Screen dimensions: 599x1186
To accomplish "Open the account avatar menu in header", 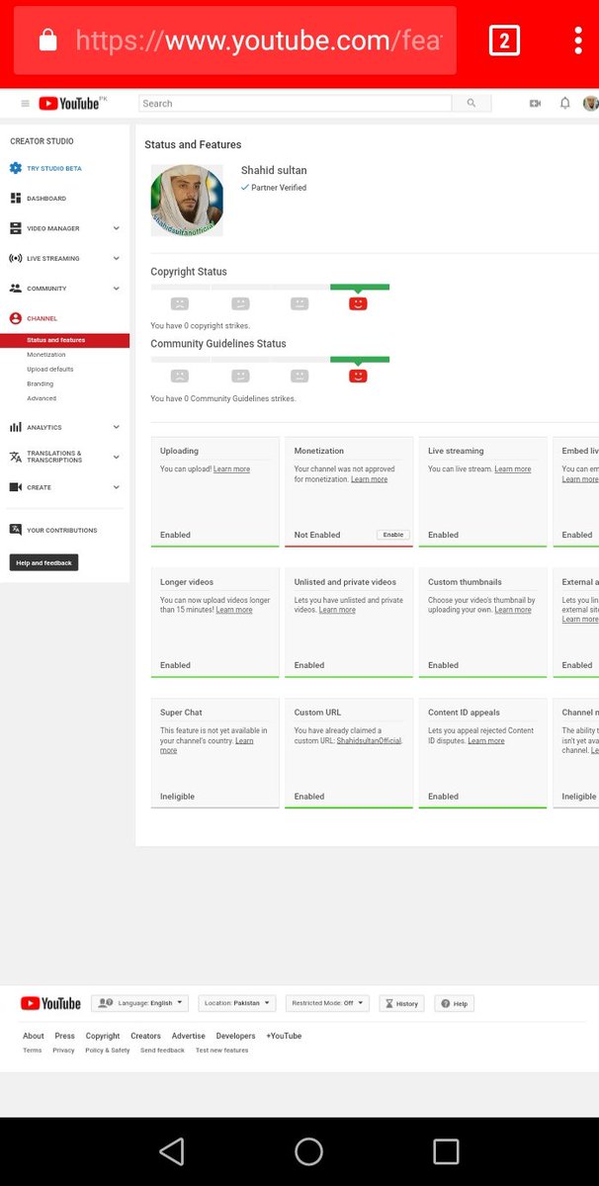I will [x=591, y=103].
